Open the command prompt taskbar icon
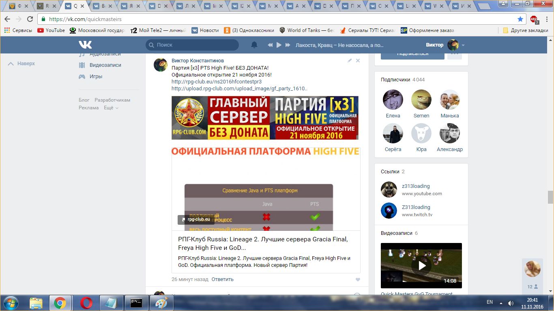The height and width of the screenshot is (311, 554). coord(136,303)
